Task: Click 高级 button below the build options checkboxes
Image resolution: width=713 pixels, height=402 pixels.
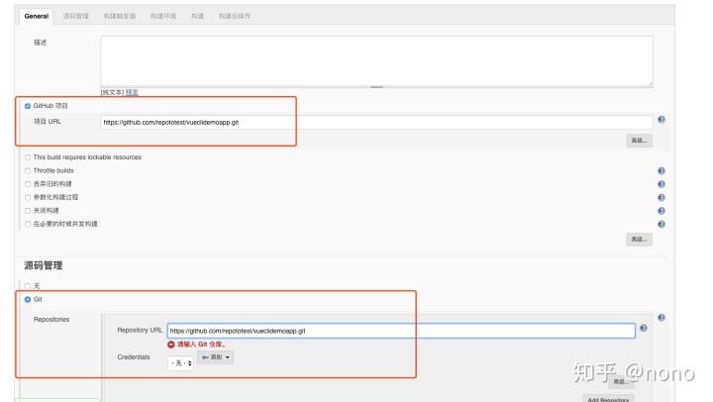Action: click(639, 240)
